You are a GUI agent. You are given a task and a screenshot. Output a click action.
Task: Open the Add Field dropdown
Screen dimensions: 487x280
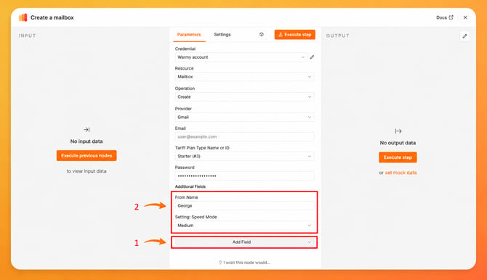pyautogui.click(x=244, y=242)
